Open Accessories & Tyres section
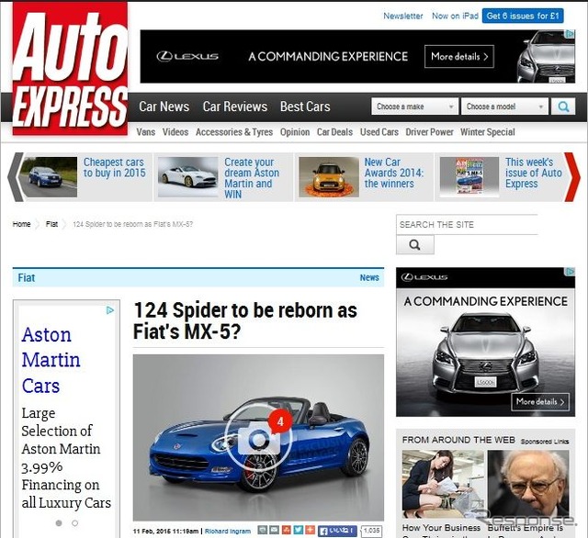The width and height of the screenshot is (588, 538). [234, 132]
